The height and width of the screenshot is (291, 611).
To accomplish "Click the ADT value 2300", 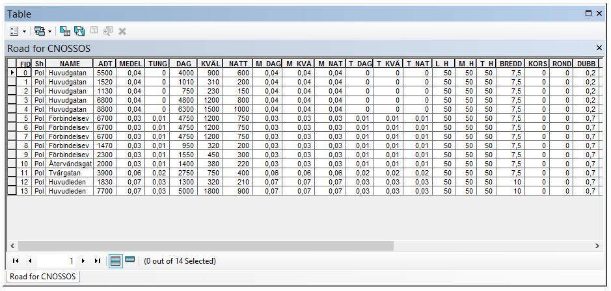I will pyautogui.click(x=105, y=155).
